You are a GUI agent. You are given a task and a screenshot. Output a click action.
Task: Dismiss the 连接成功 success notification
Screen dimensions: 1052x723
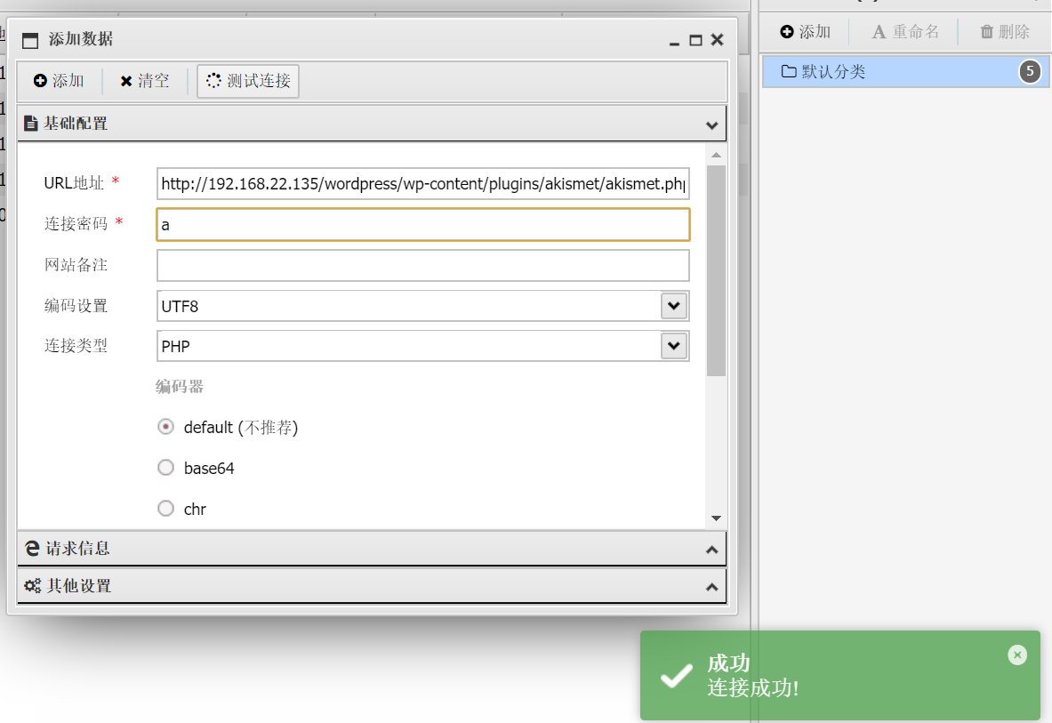[x=1017, y=655]
